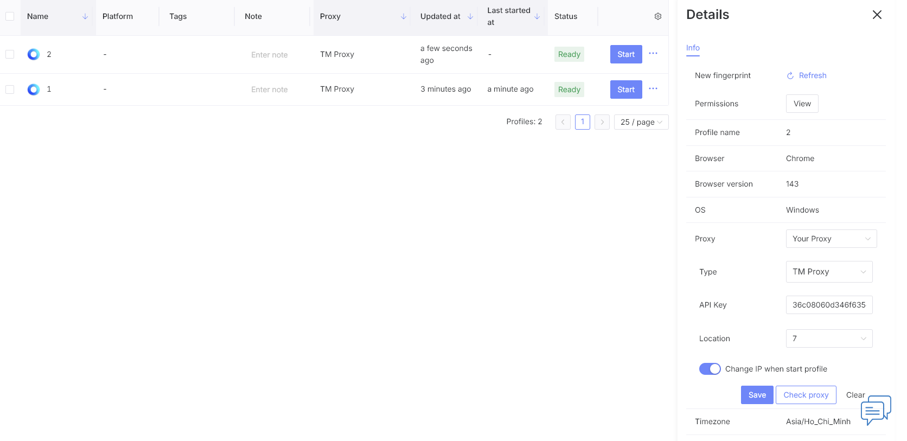The width and height of the screenshot is (907, 441).
Task: Open the live chat support bubble
Action: [x=875, y=410]
